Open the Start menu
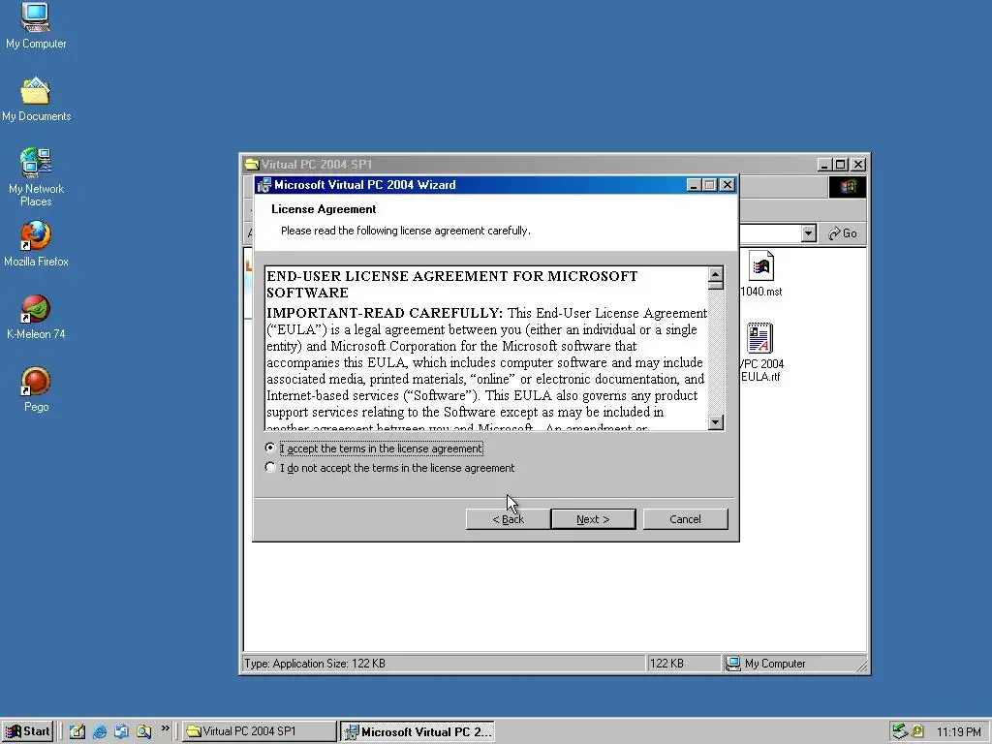The height and width of the screenshot is (744, 992). click(27, 732)
